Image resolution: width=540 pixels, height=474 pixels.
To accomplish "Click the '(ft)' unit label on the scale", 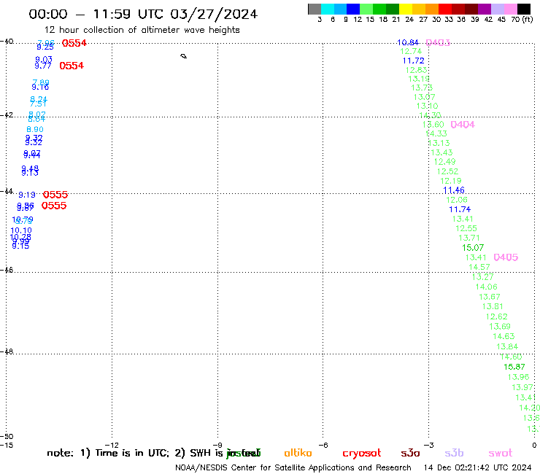I will point(528,19).
